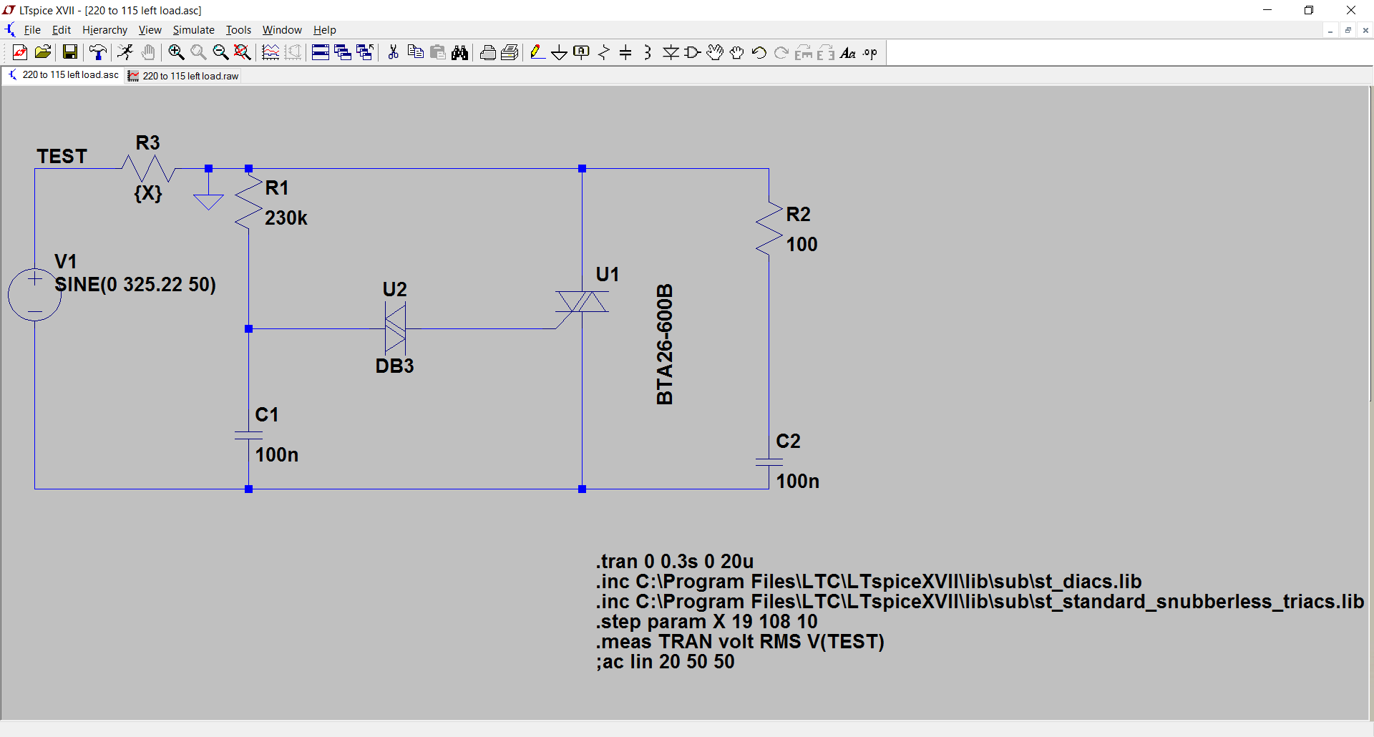Select the V1 sine voltage source

pyautogui.click(x=34, y=293)
